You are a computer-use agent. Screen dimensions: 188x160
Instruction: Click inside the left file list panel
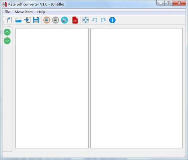[52, 88]
